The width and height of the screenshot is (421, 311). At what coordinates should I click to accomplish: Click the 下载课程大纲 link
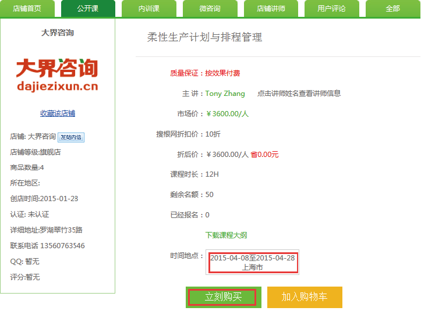pyautogui.click(x=227, y=235)
